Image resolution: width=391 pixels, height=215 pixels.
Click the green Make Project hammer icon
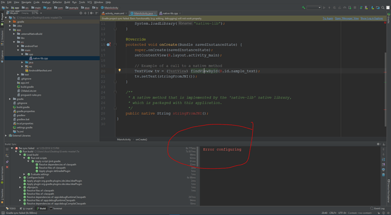[304, 8]
